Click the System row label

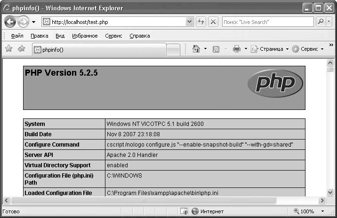pos(35,124)
